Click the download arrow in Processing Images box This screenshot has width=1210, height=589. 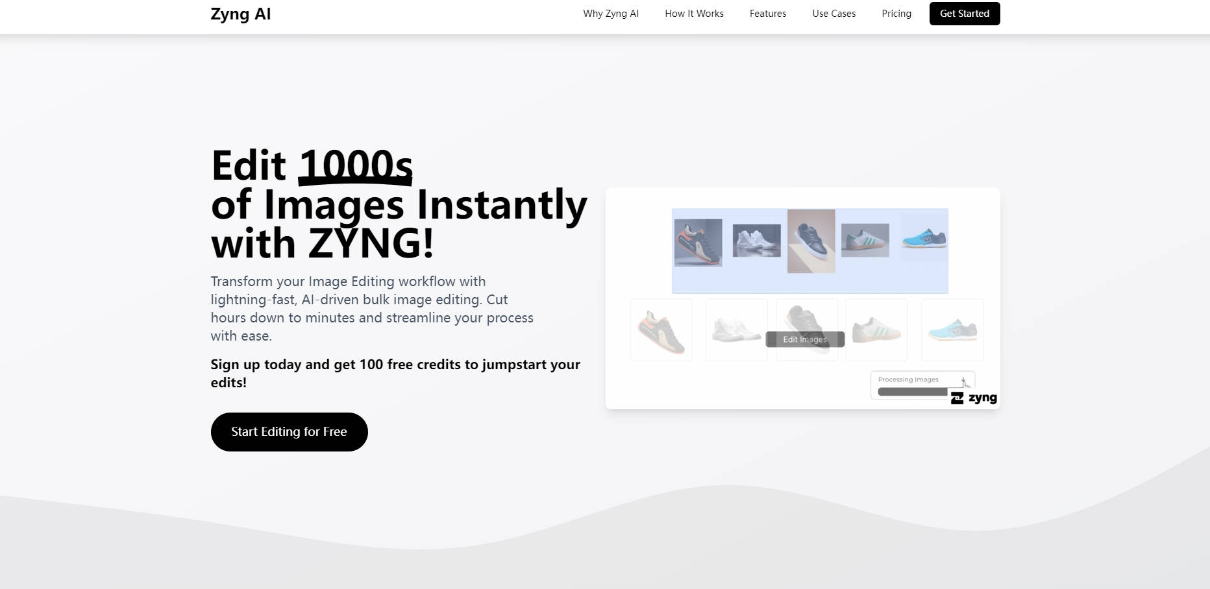point(963,380)
